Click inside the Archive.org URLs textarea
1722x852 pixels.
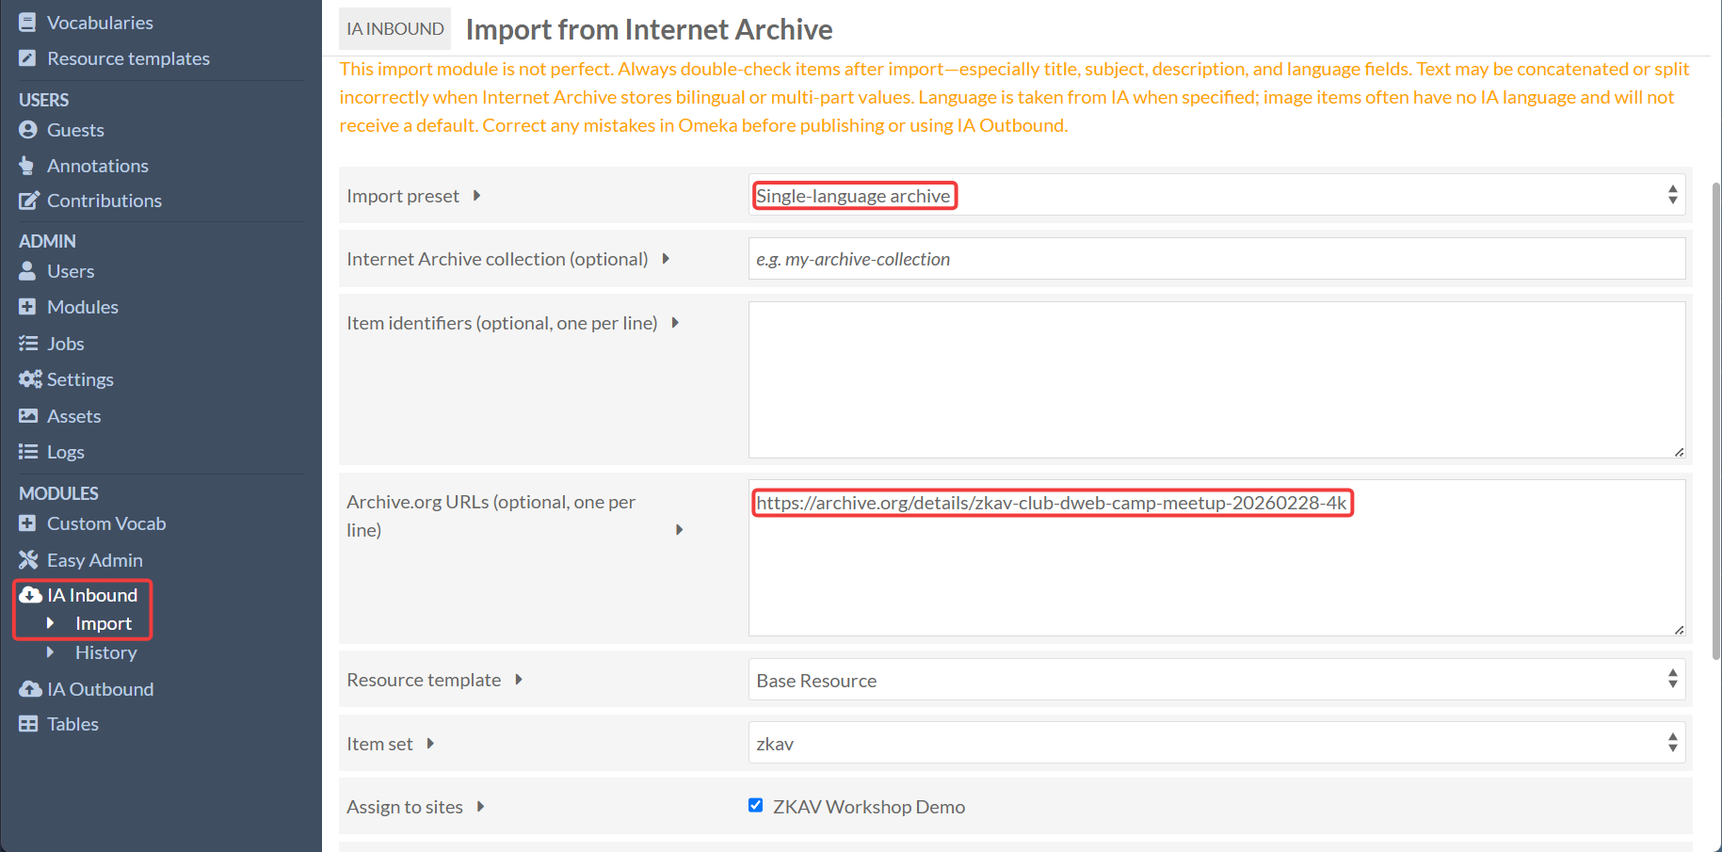pyautogui.click(x=1216, y=557)
